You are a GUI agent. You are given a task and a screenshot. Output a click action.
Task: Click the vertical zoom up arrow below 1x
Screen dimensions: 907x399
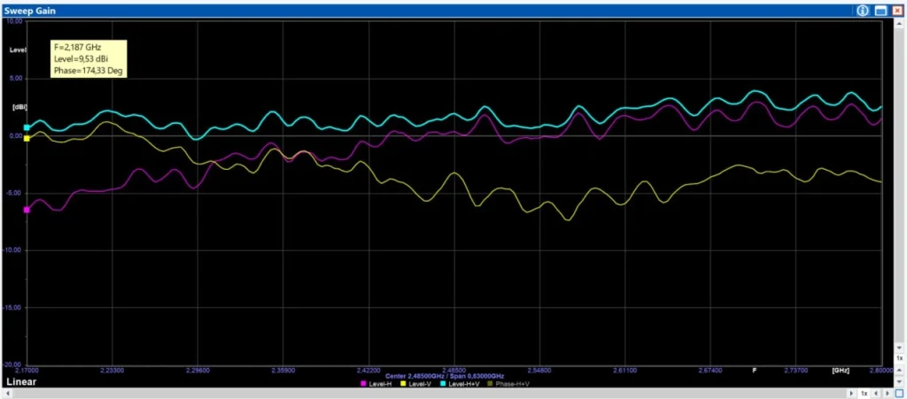(899, 370)
